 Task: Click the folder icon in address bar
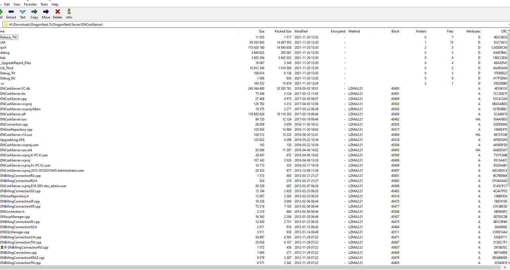click(5, 25)
